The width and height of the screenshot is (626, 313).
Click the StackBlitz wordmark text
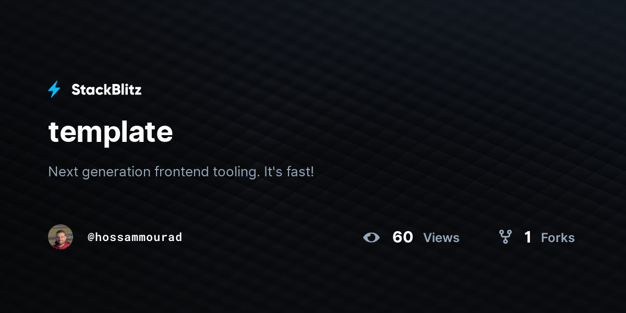[106, 90]
